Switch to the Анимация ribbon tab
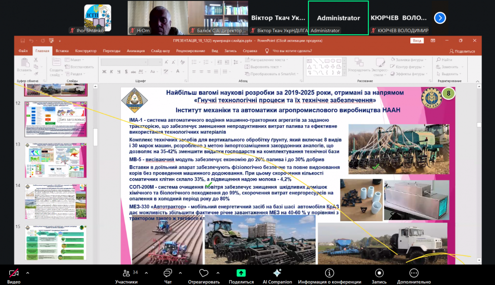This screenshot has height=285, width=495. point(136,50)
